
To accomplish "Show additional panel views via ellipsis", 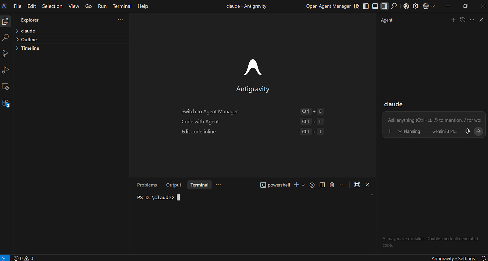I will click(x=218, y=185).
